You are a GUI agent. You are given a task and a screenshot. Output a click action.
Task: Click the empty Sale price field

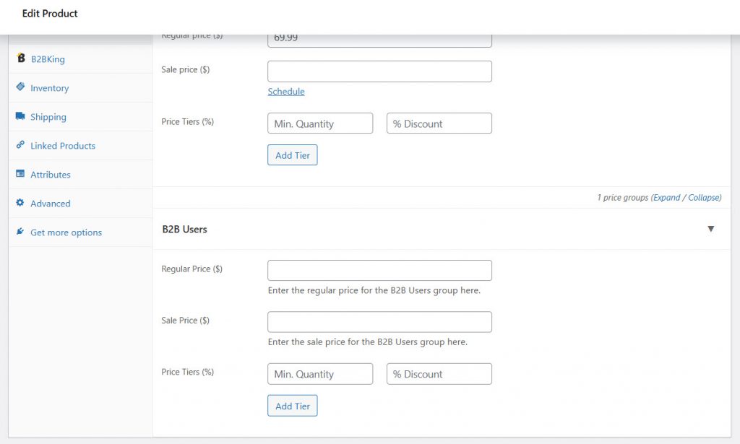379,71
